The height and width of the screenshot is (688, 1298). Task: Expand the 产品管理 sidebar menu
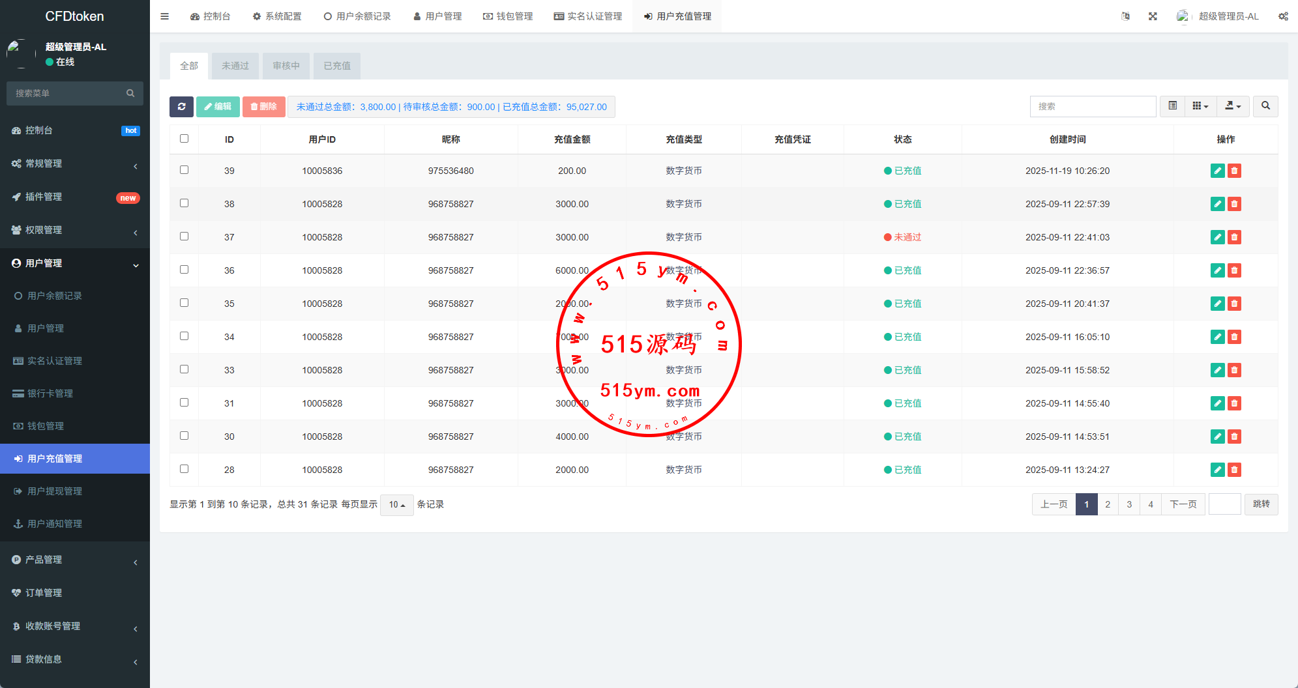[75, 560]
